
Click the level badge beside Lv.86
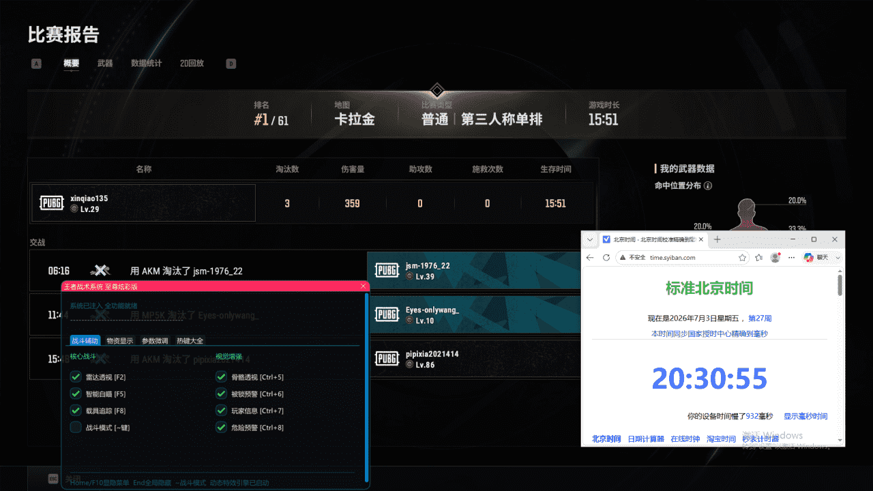tap(409, 365)
